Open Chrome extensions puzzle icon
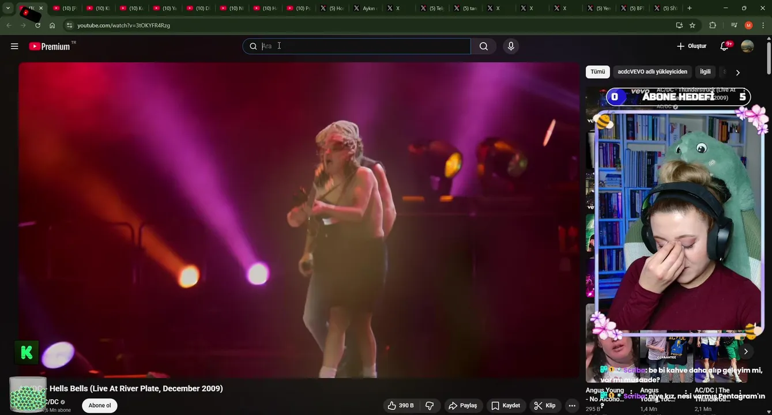The height and width of the screenshot is (415, 772). click(x=713, y=25)
